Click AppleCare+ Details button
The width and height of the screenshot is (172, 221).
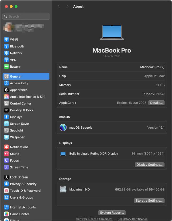156,103
